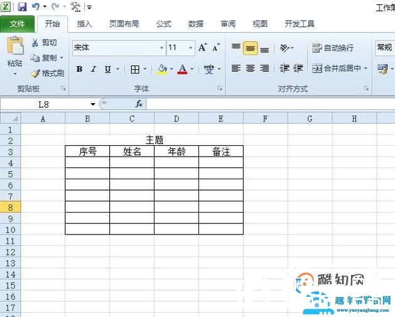Switch to the 审阅 tab
Image resolution: width=395 pixels, height=317 pixels.
[x=228, y=24]
